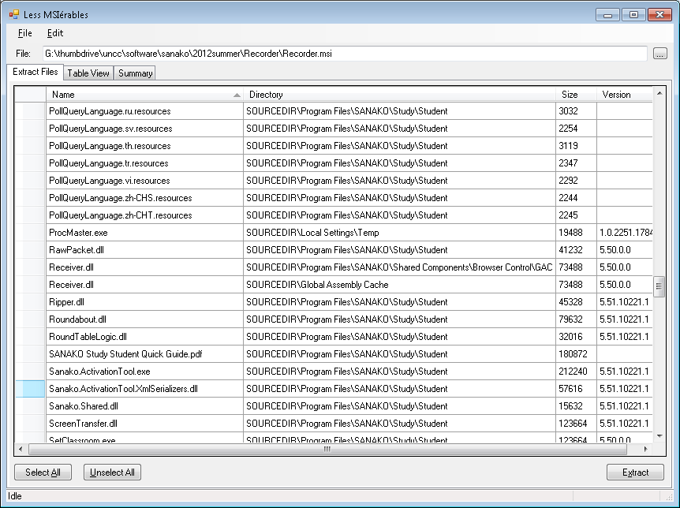Switch to the Table View tab

pos(88,73)
